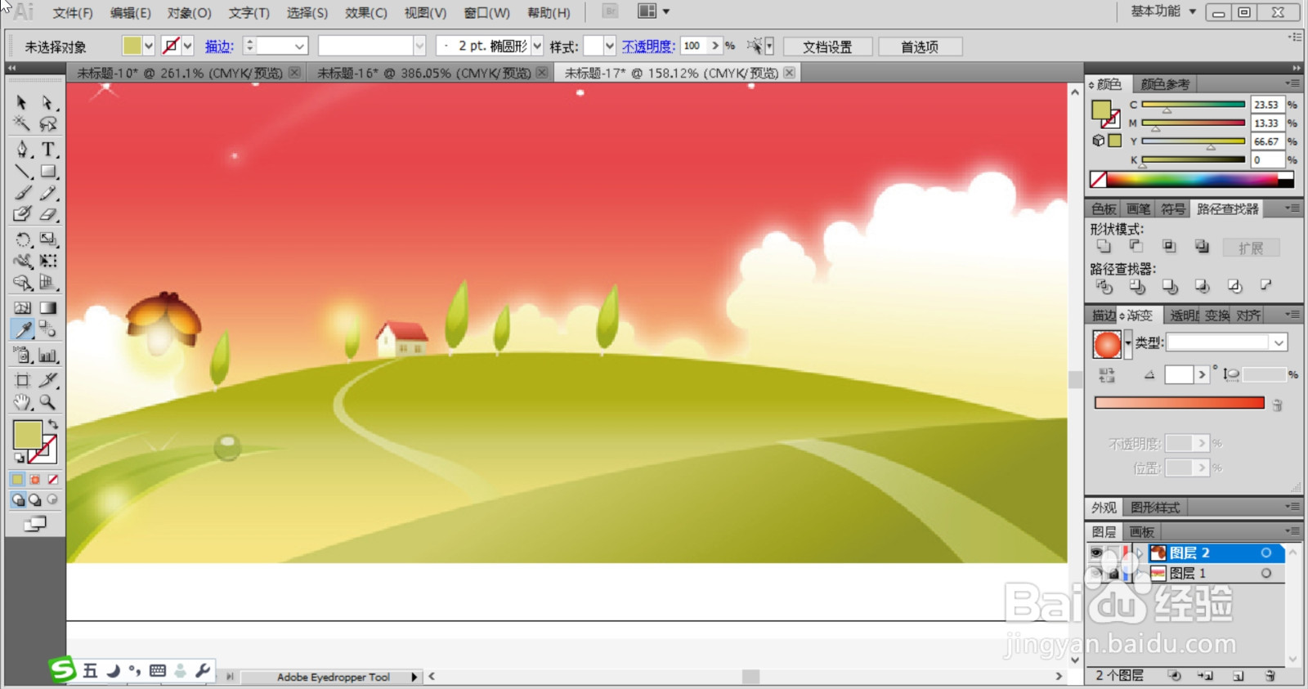
Task: Click the Divide pathfinder icon
Action: (1104, 286)
